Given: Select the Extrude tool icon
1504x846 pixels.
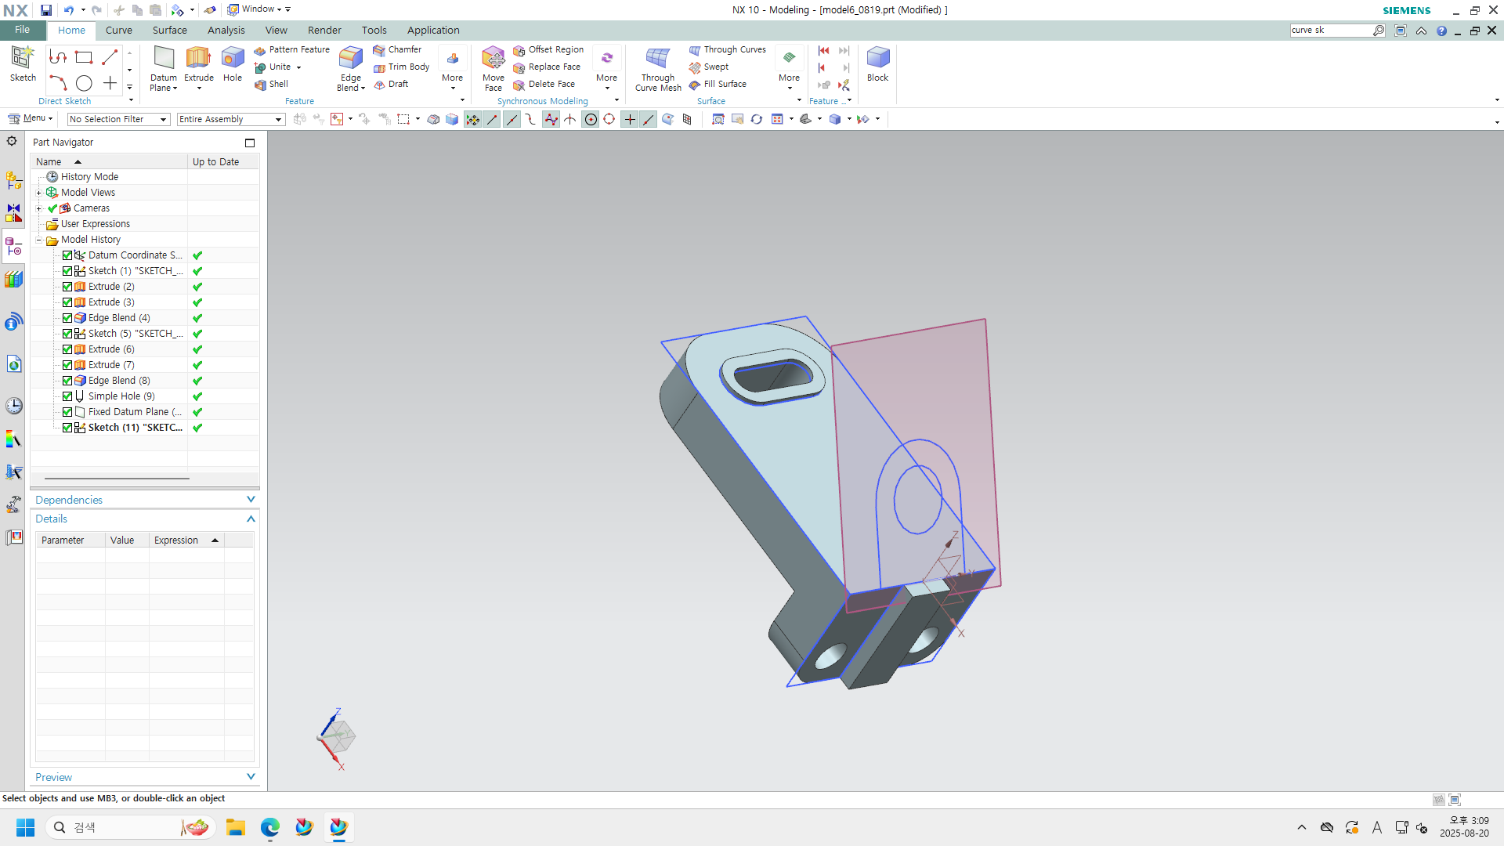Looking at the screenshot, I should pyautogui.click(x=198, y=59).
